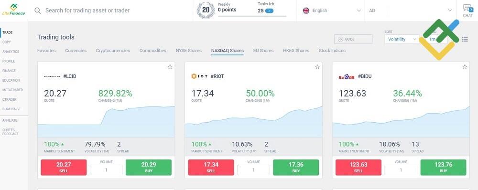The width and height of the screenshot is (478, 190).
Task: Select the EU Shares tab
Action: pos(263,51)
